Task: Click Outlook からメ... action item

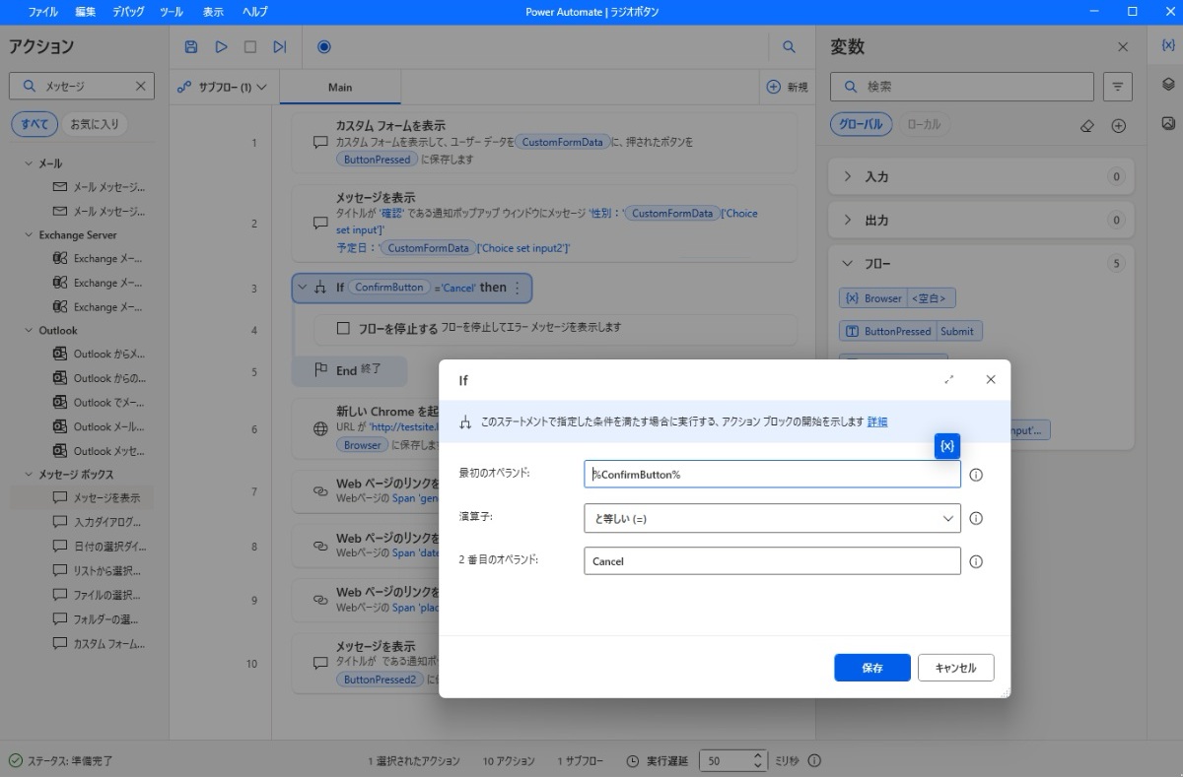Action: point(99,354)
